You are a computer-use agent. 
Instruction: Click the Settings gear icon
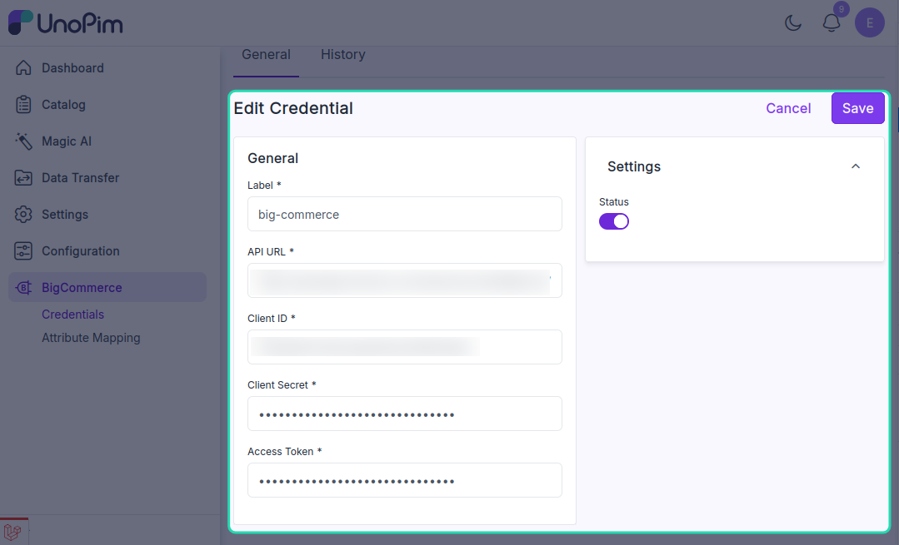[x=23, y=214]
